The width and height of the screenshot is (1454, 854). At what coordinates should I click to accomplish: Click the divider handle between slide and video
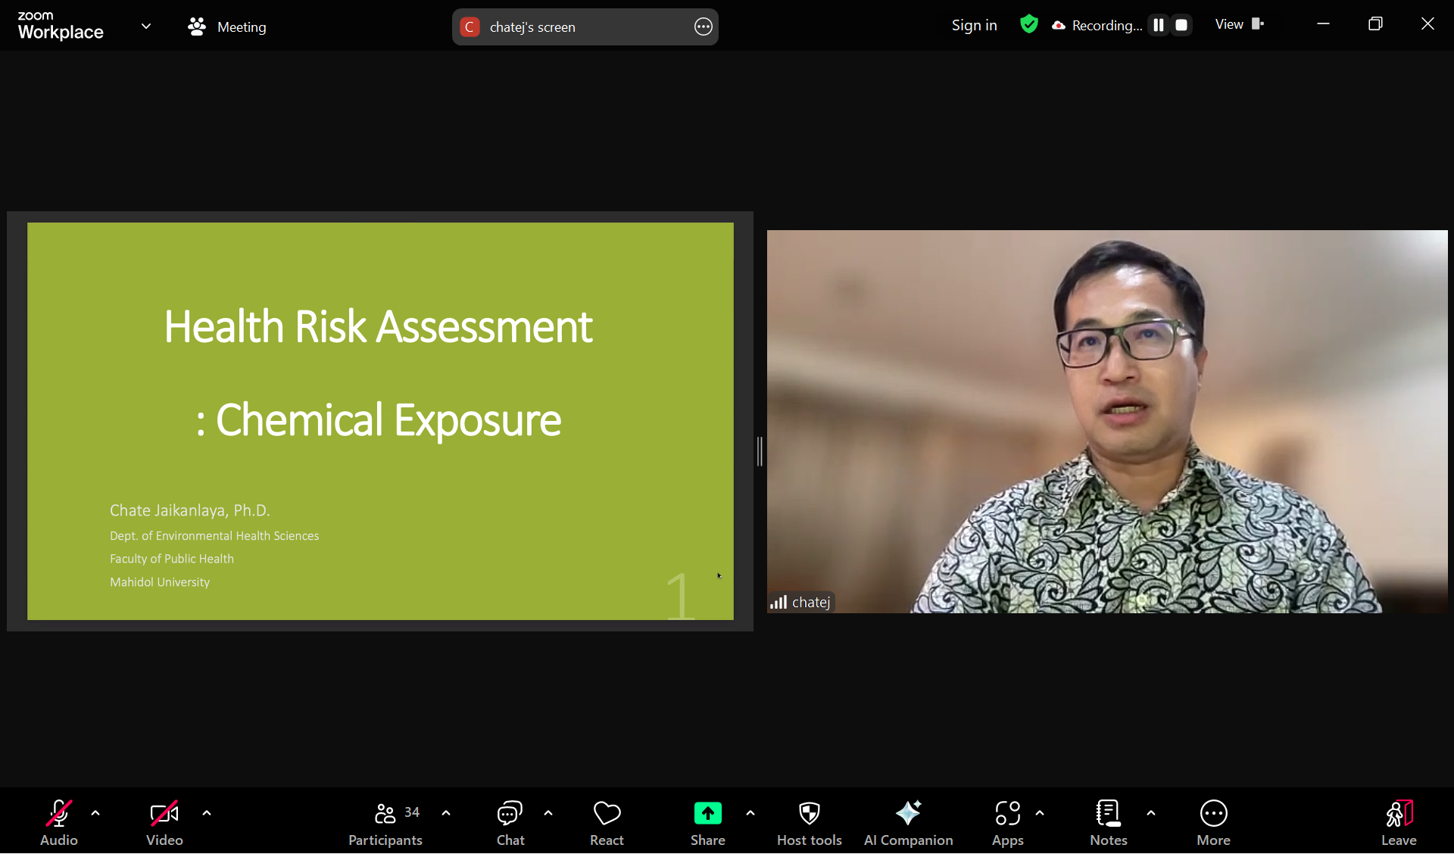tap(760, 451)
